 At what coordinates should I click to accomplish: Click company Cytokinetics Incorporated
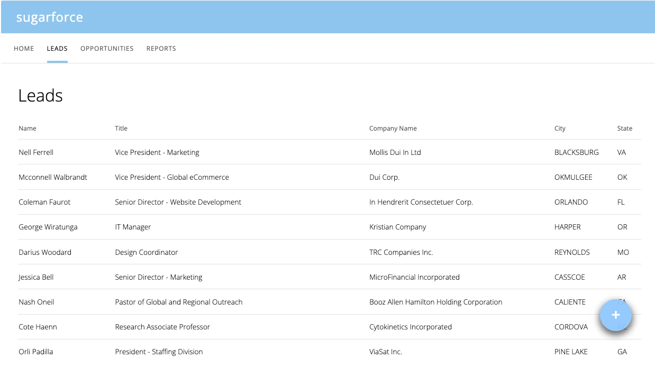411,327
